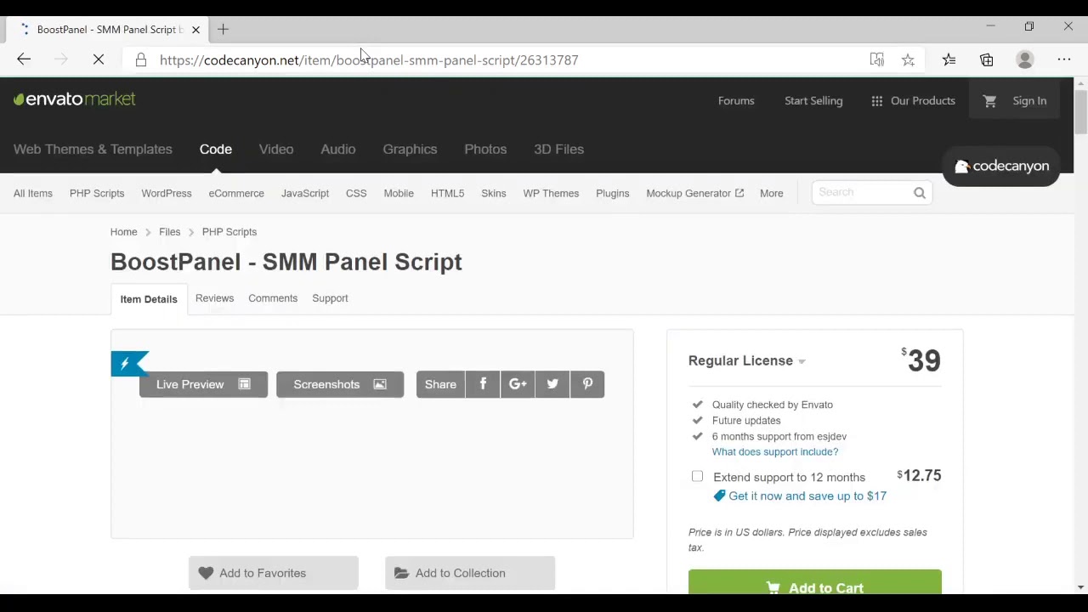1088x612 pixels.
Task: Open the Photos menu item
Action: [485, 149]
